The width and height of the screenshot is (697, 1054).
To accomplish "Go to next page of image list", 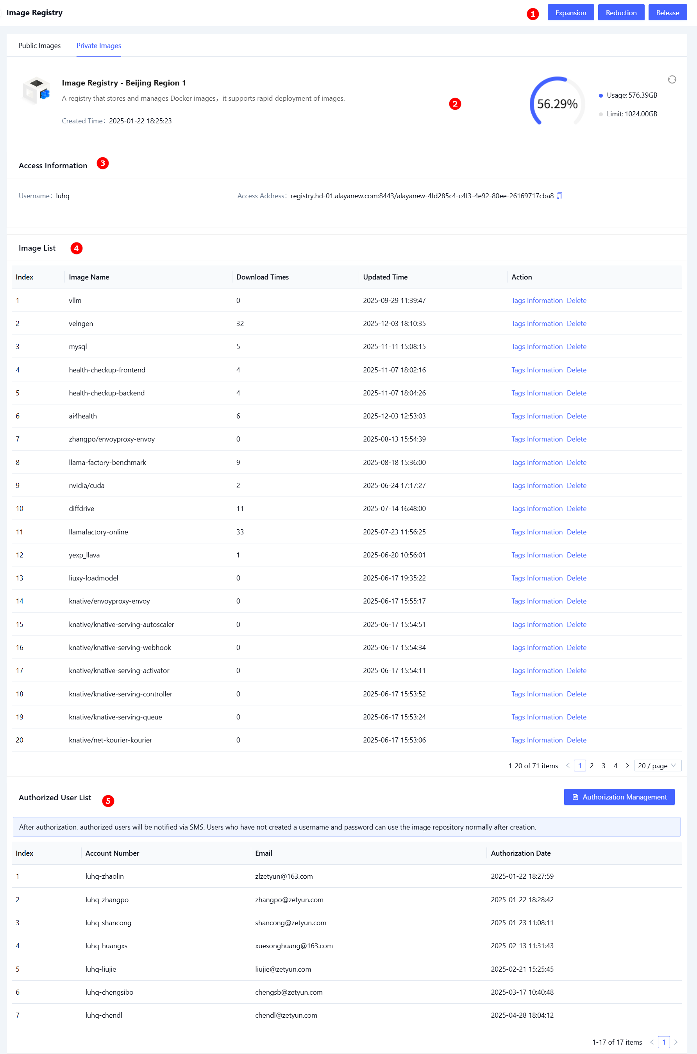I will pos(627,765).
